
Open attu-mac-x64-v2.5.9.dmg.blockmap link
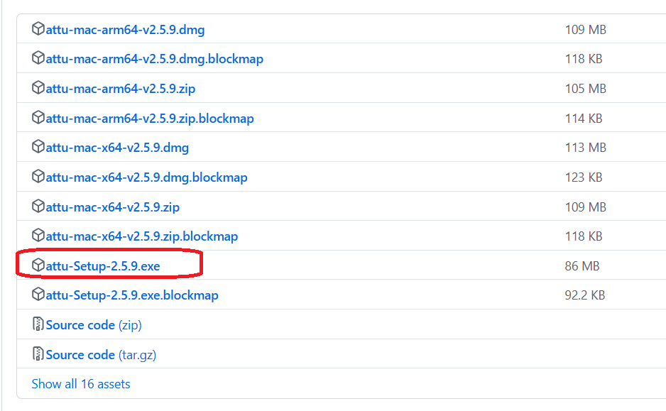click(x=146, y=177)
